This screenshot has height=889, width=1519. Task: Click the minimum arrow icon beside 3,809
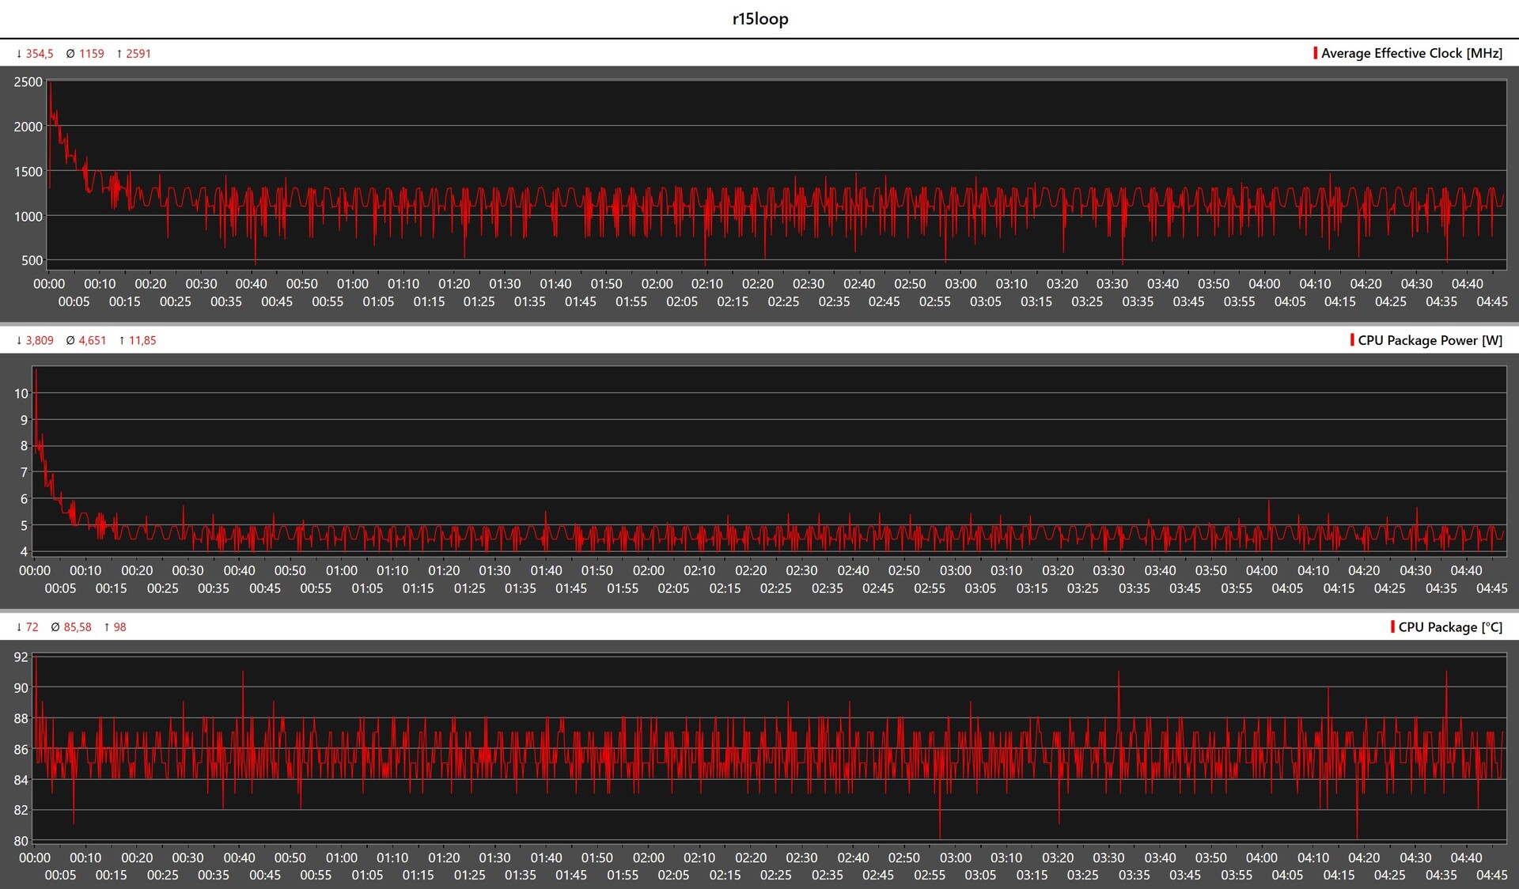point(19,341)
